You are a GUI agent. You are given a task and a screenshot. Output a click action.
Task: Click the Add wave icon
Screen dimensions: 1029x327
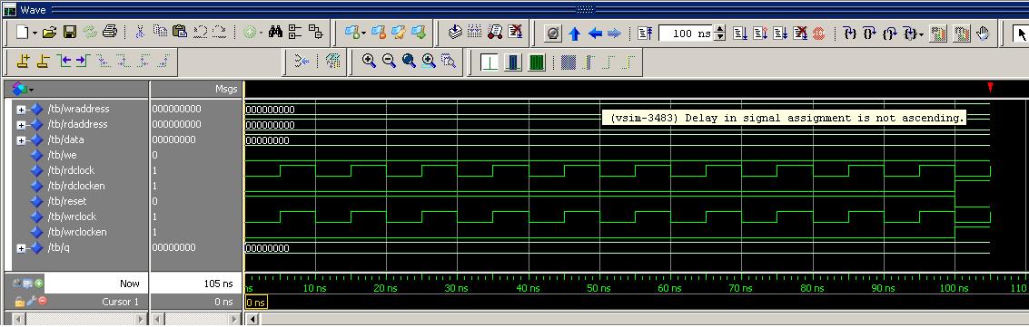coord(351,32)
